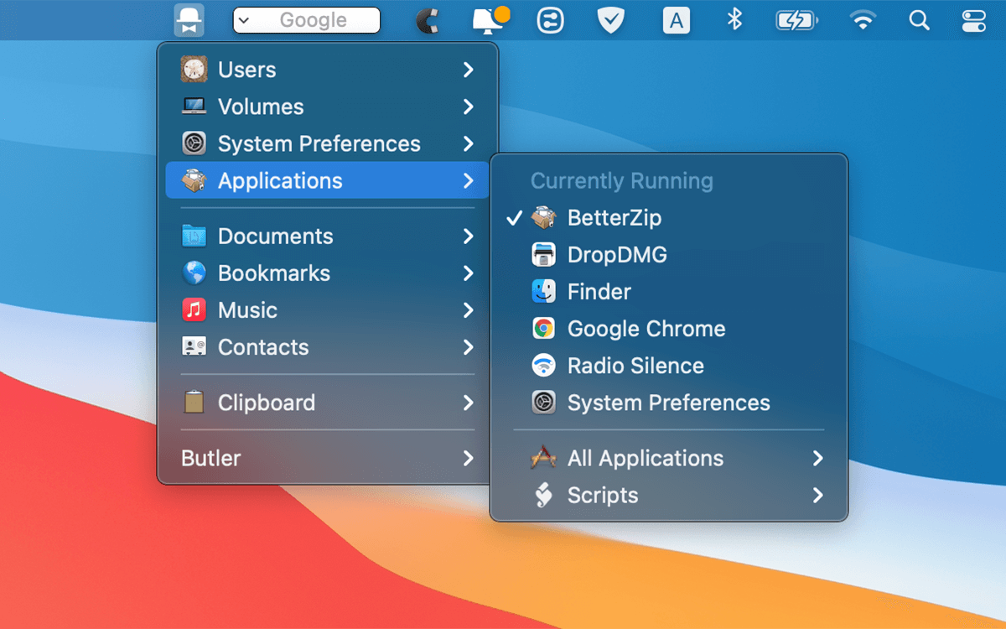Expand the Users submenu arrow
Image resolution: width=1006 pixels, height=629 pixels.
pos(468,70)
